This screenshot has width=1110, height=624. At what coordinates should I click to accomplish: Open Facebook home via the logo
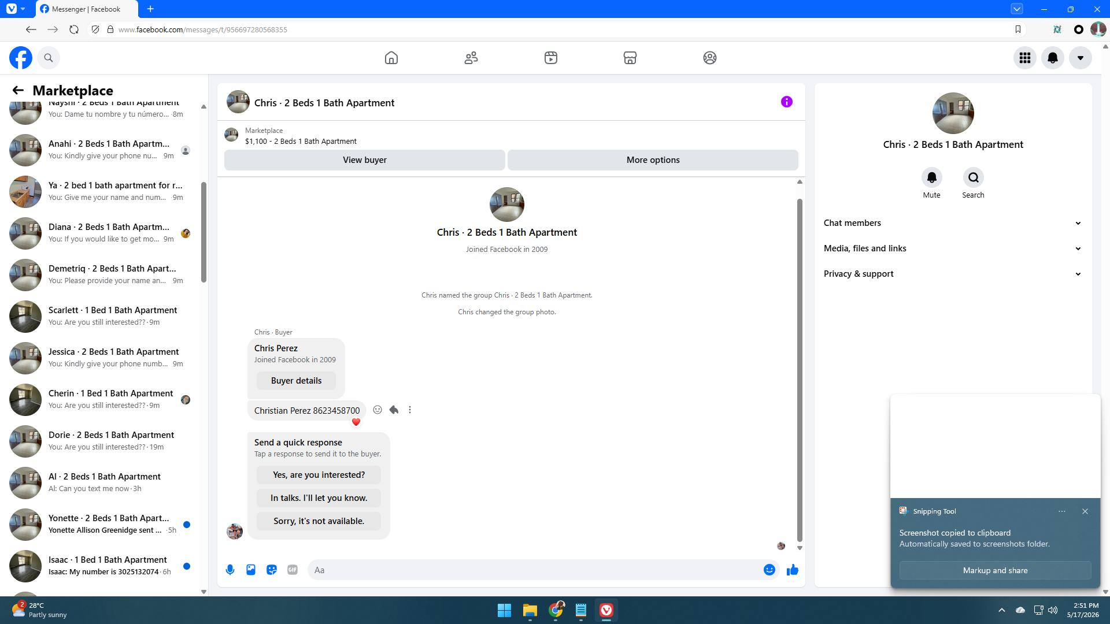21,58
